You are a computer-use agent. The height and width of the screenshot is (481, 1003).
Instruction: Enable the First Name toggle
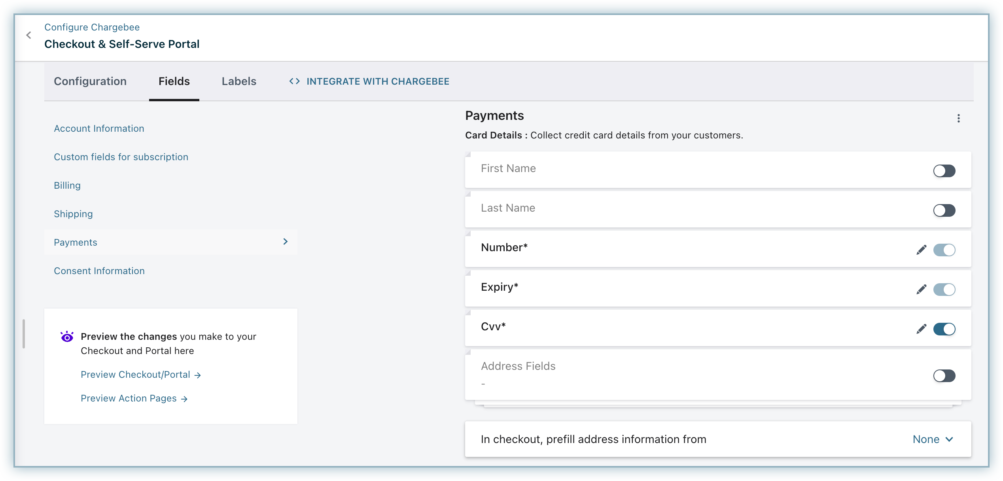point(944,171)
